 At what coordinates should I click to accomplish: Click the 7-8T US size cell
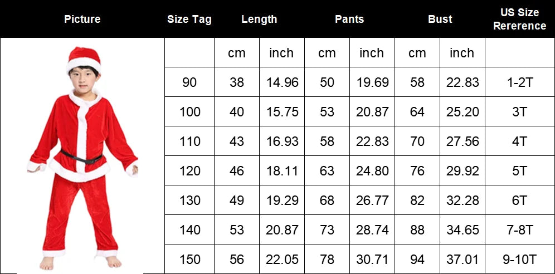[519, 230]
